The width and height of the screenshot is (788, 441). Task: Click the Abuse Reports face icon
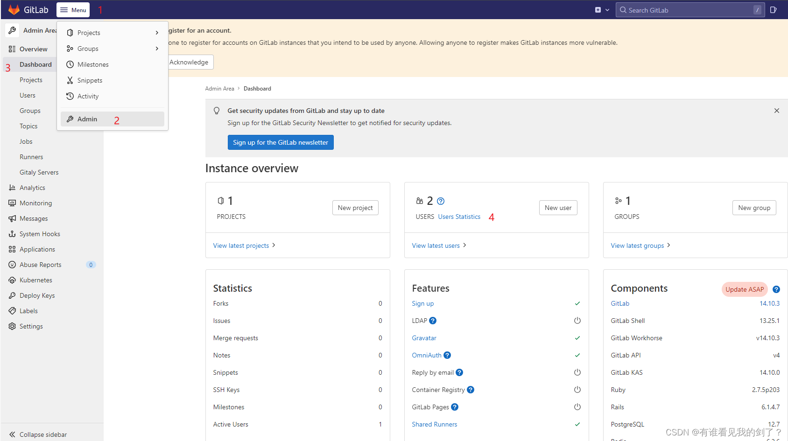(x=12, y=265)
